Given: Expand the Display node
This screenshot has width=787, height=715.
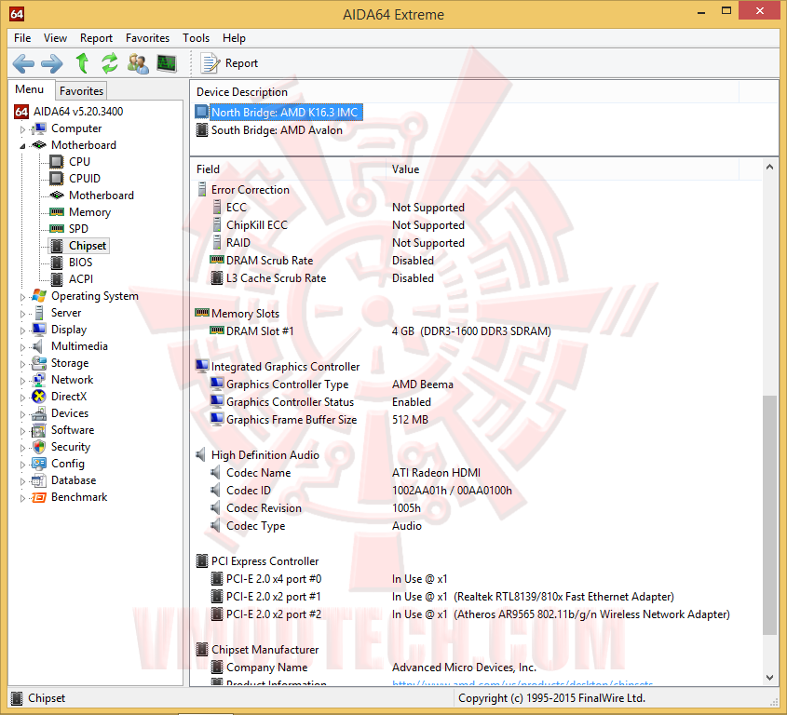Looking at the screenshot, I should click(22, 331).
